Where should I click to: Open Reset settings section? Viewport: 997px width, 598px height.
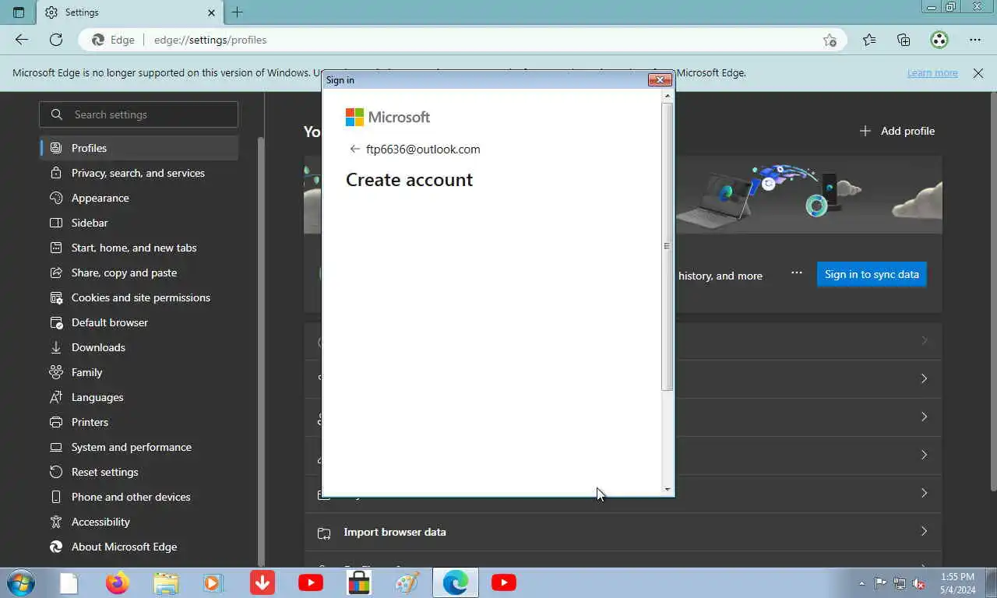(x=139, y=472)
